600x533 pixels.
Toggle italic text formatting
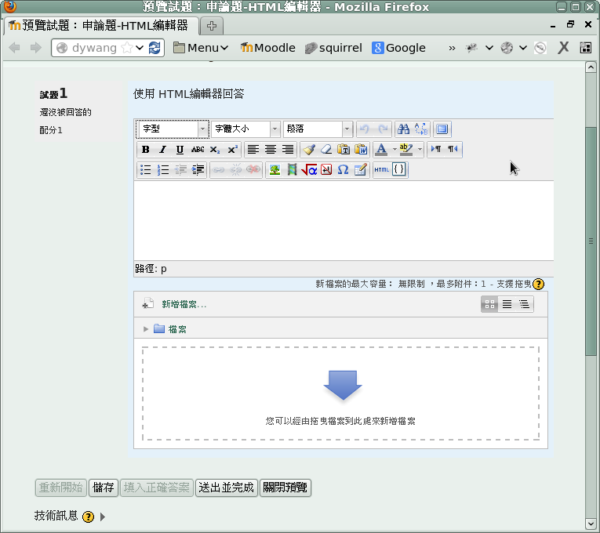click(x=162, y=150)
